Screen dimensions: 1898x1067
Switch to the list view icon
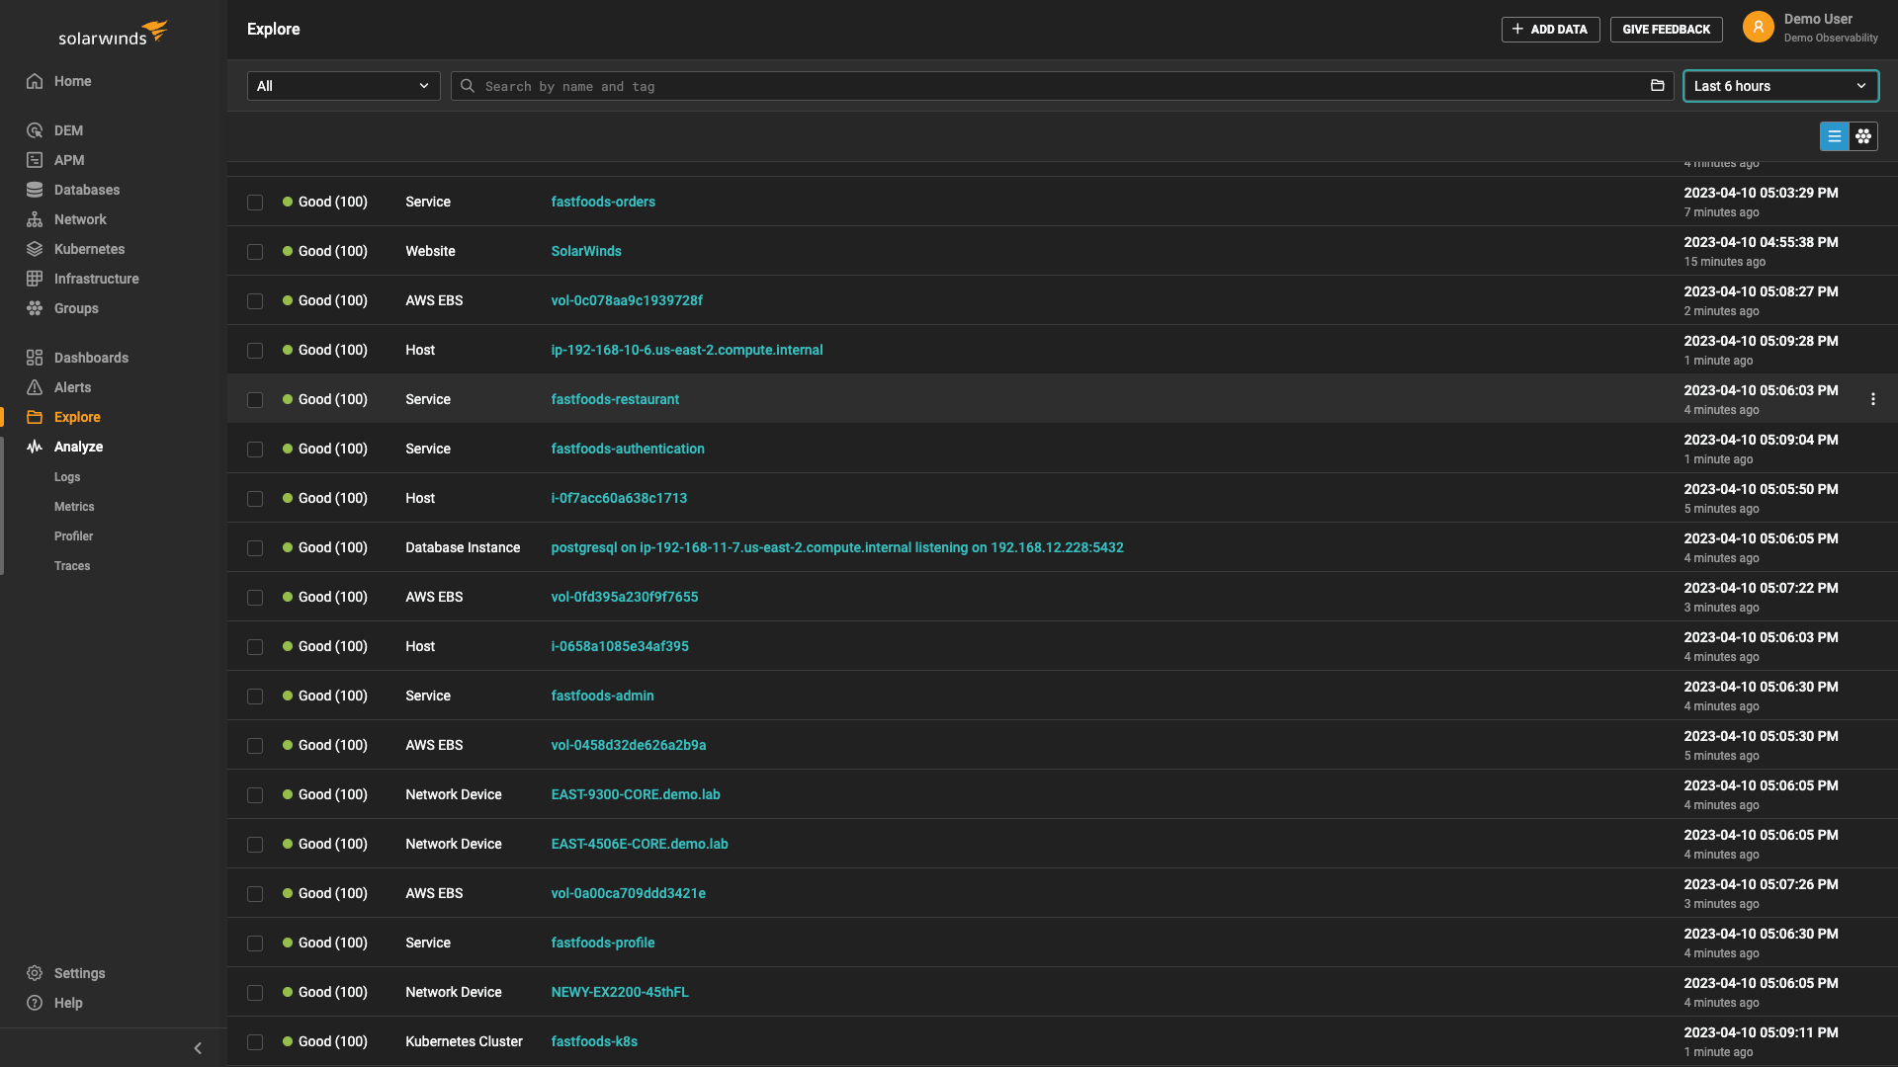pyautogui.click(x=1834, y=136)
